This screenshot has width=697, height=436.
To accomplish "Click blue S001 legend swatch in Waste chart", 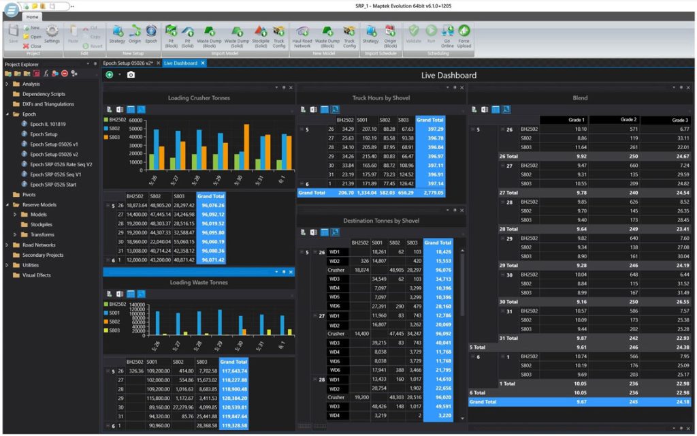I will [x=106, y=313].
